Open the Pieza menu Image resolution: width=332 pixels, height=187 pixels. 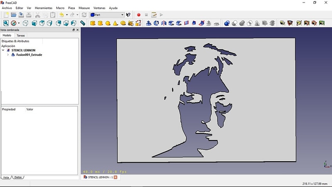coord(71,8)
